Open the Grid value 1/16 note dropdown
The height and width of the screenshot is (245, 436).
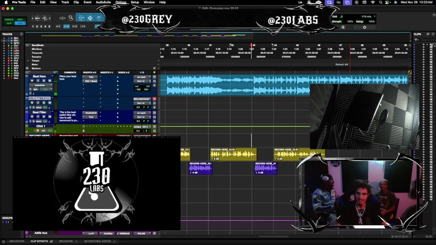[368, 16]
